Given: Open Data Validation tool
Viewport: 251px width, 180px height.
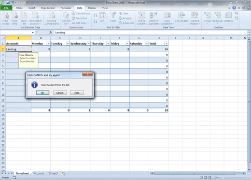Looking at the screenshot, I should (167, 18).
